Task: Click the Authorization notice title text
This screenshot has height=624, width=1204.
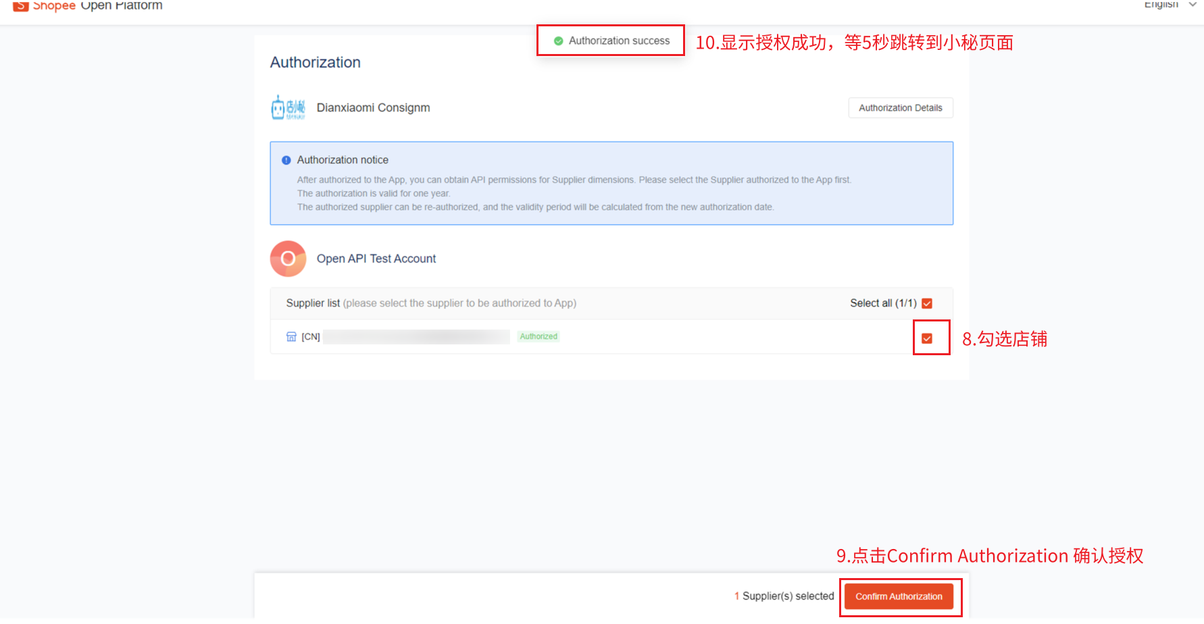Action: tap(343, 160)
